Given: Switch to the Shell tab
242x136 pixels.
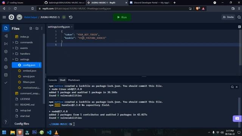Looking at the screenshot, I should (62, 80).
